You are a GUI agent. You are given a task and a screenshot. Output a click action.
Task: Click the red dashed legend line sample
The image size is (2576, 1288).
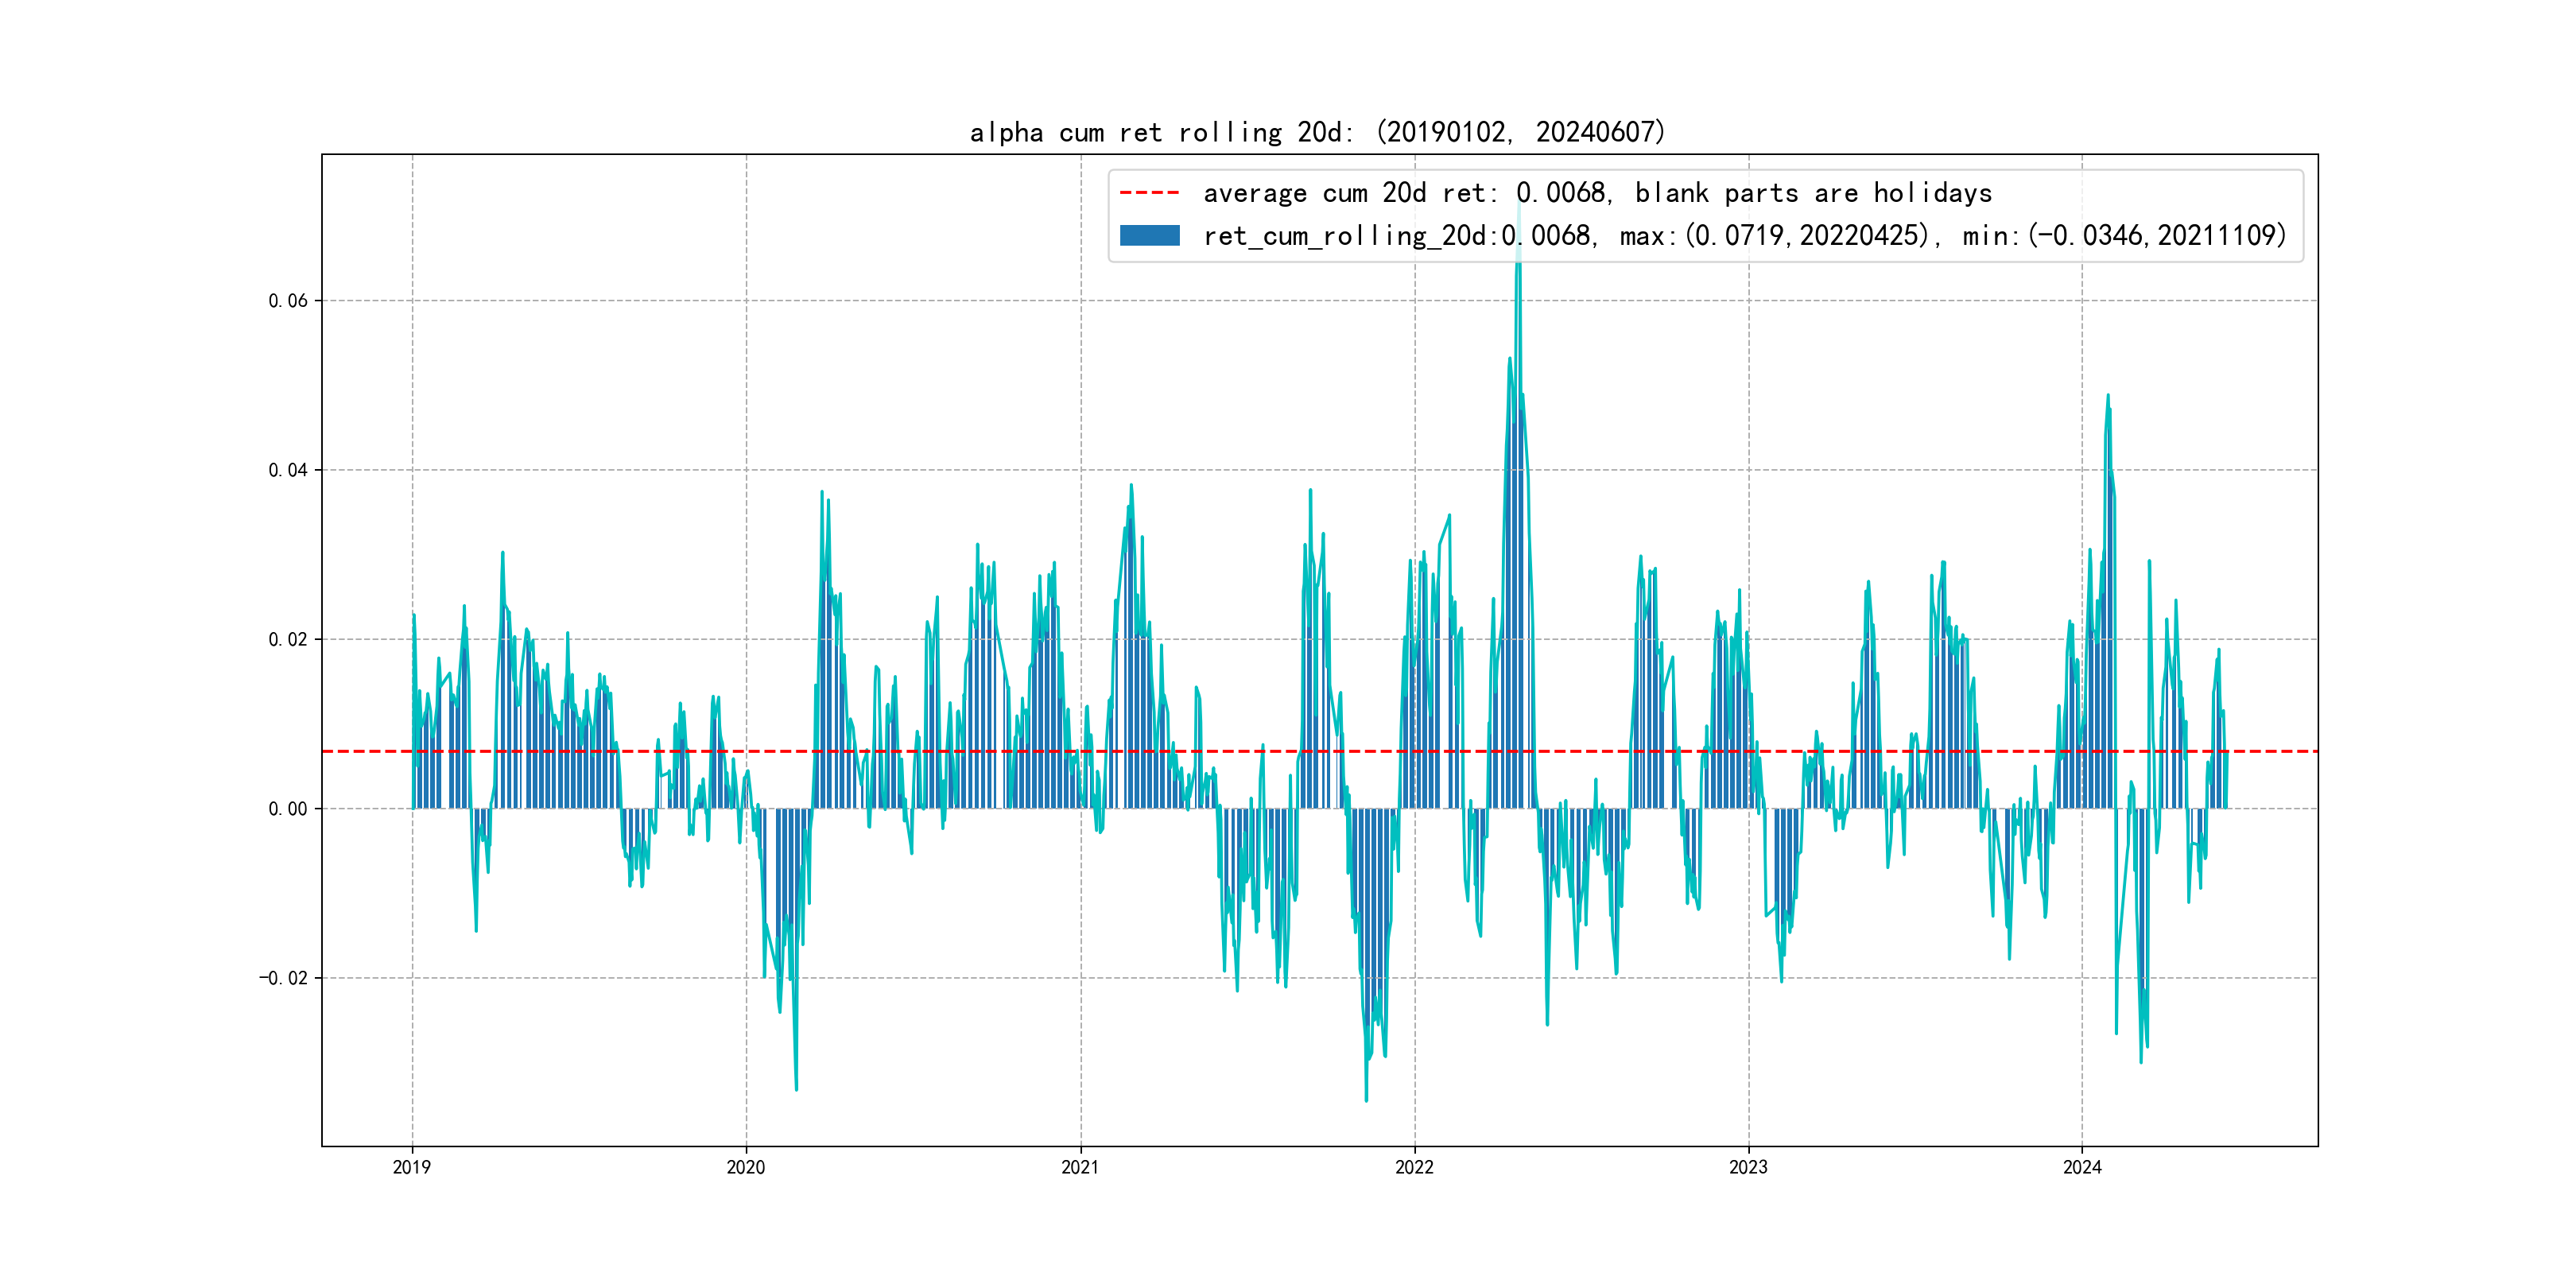click(x=1149, y=192)
